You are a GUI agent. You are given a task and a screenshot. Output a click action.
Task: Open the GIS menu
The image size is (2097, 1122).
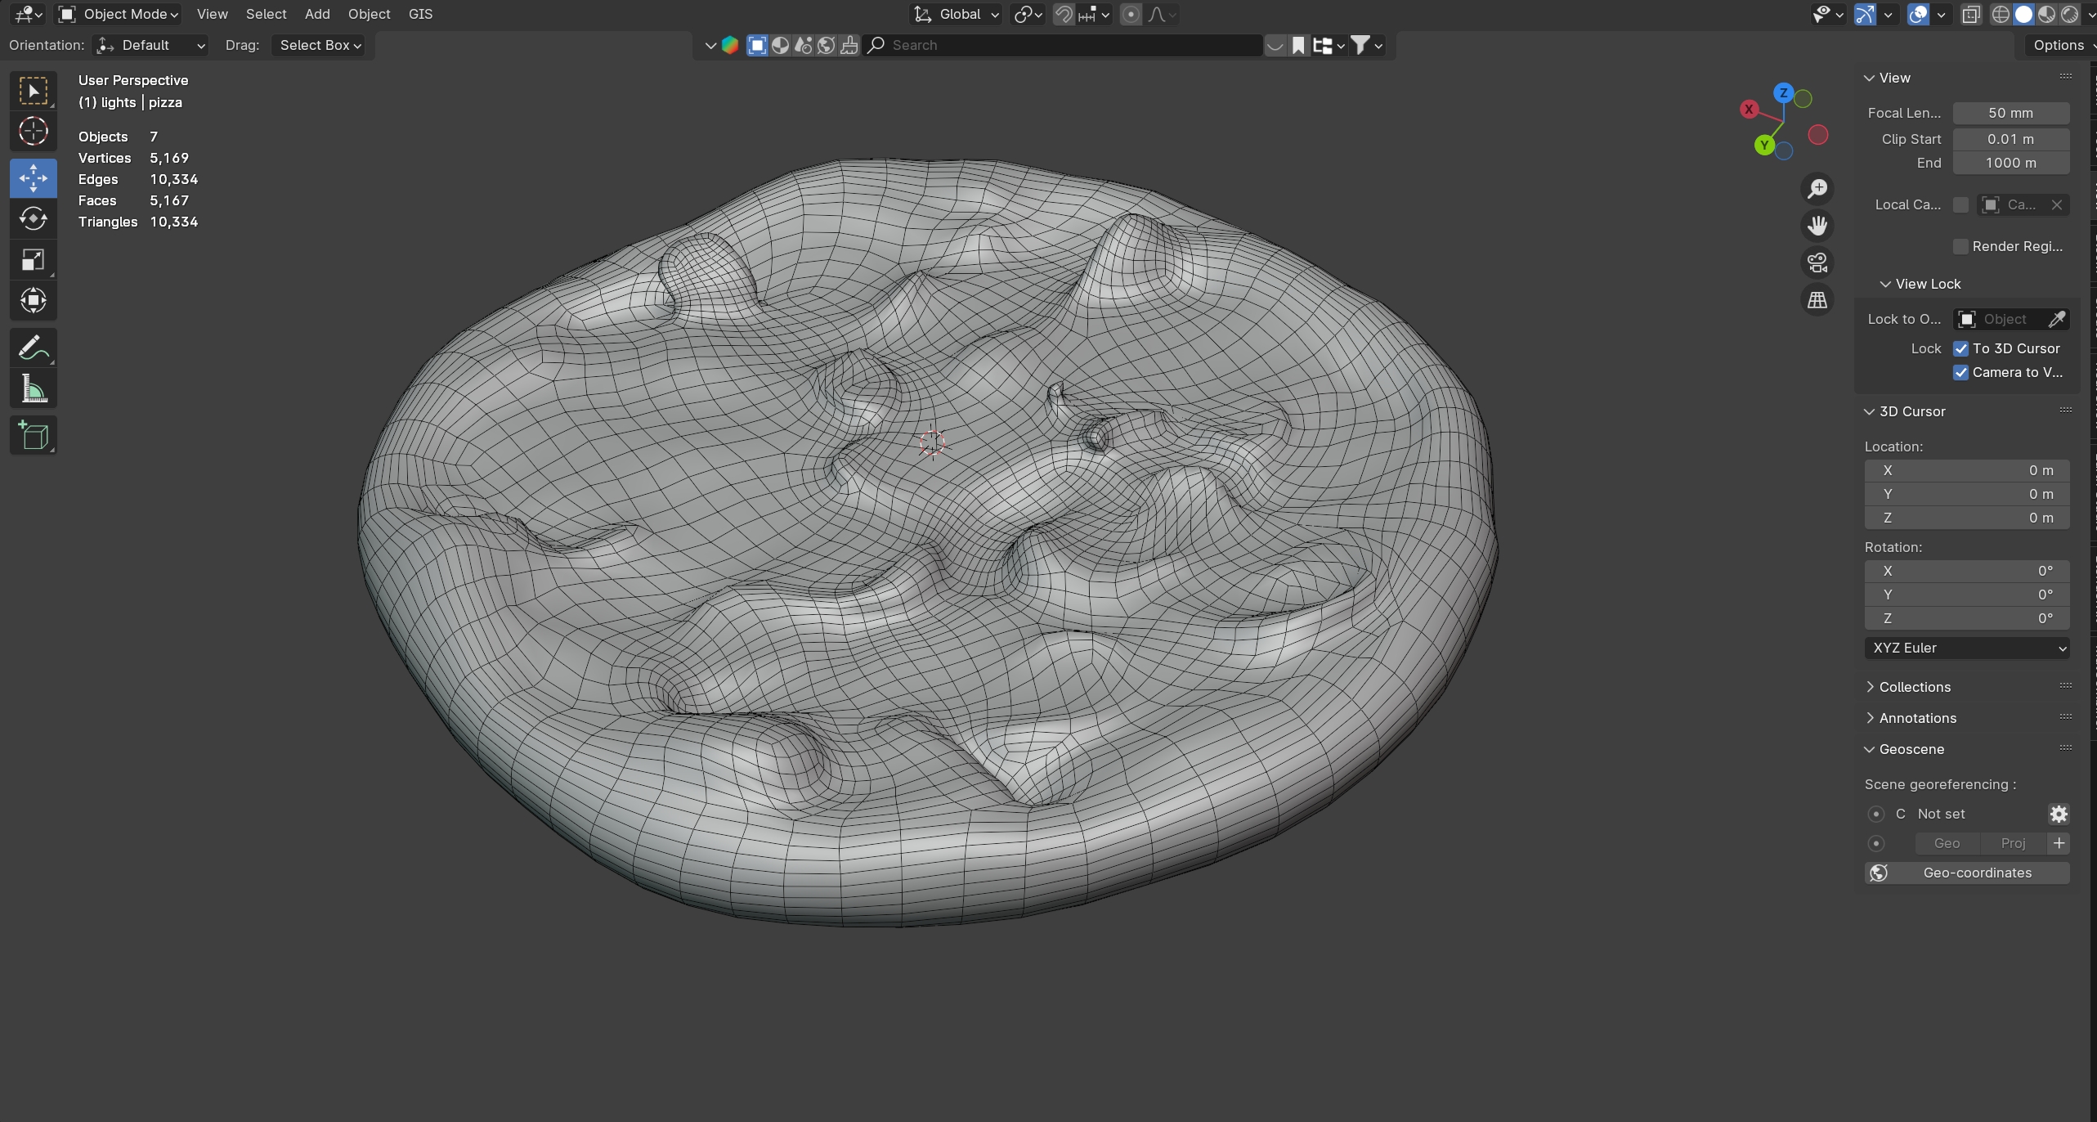pyautogui.click(x=420, y=14)
